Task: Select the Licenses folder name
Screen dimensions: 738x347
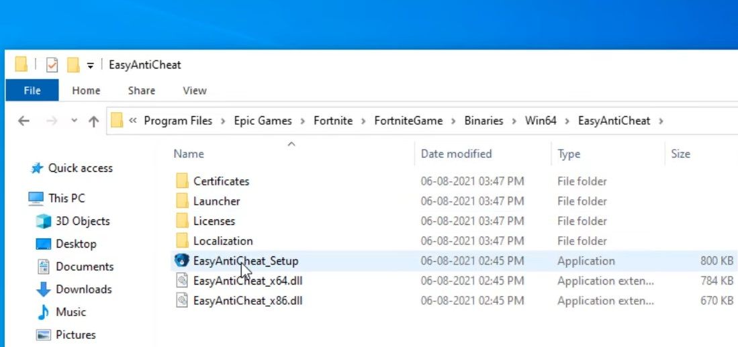Action: coord(214,221)
